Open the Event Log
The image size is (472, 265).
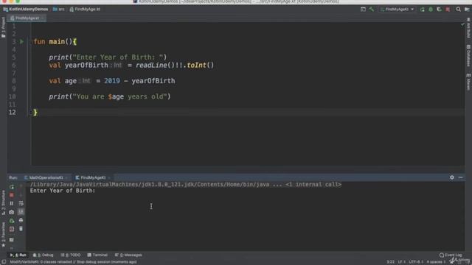tap(451, 255)
